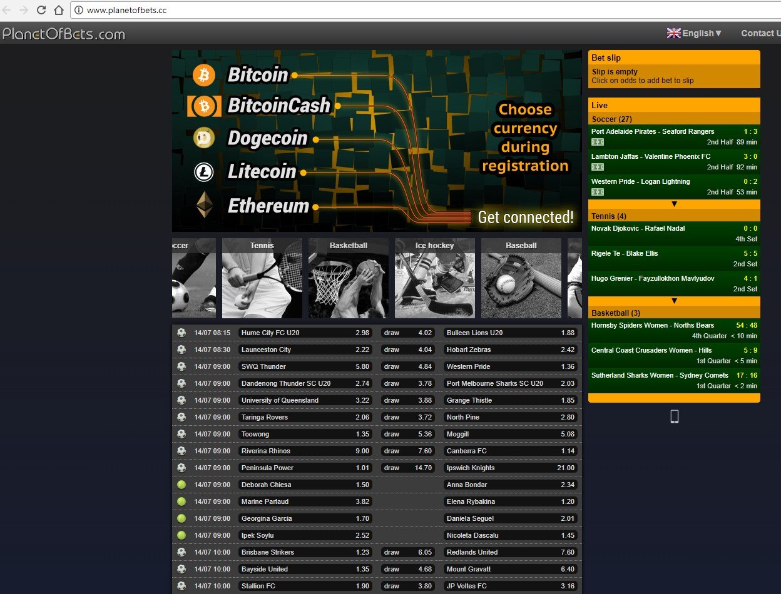The image size is (781, 594).
Task: Click the draw odds 4.02 for Hume City match
Action: [407, 332]
